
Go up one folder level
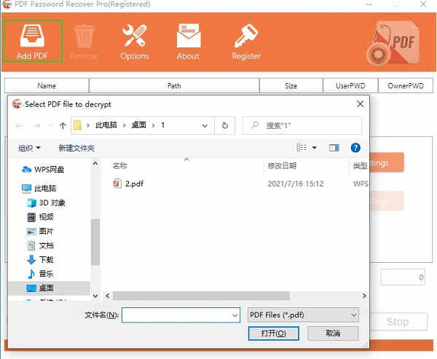click(x=63, y=126)
